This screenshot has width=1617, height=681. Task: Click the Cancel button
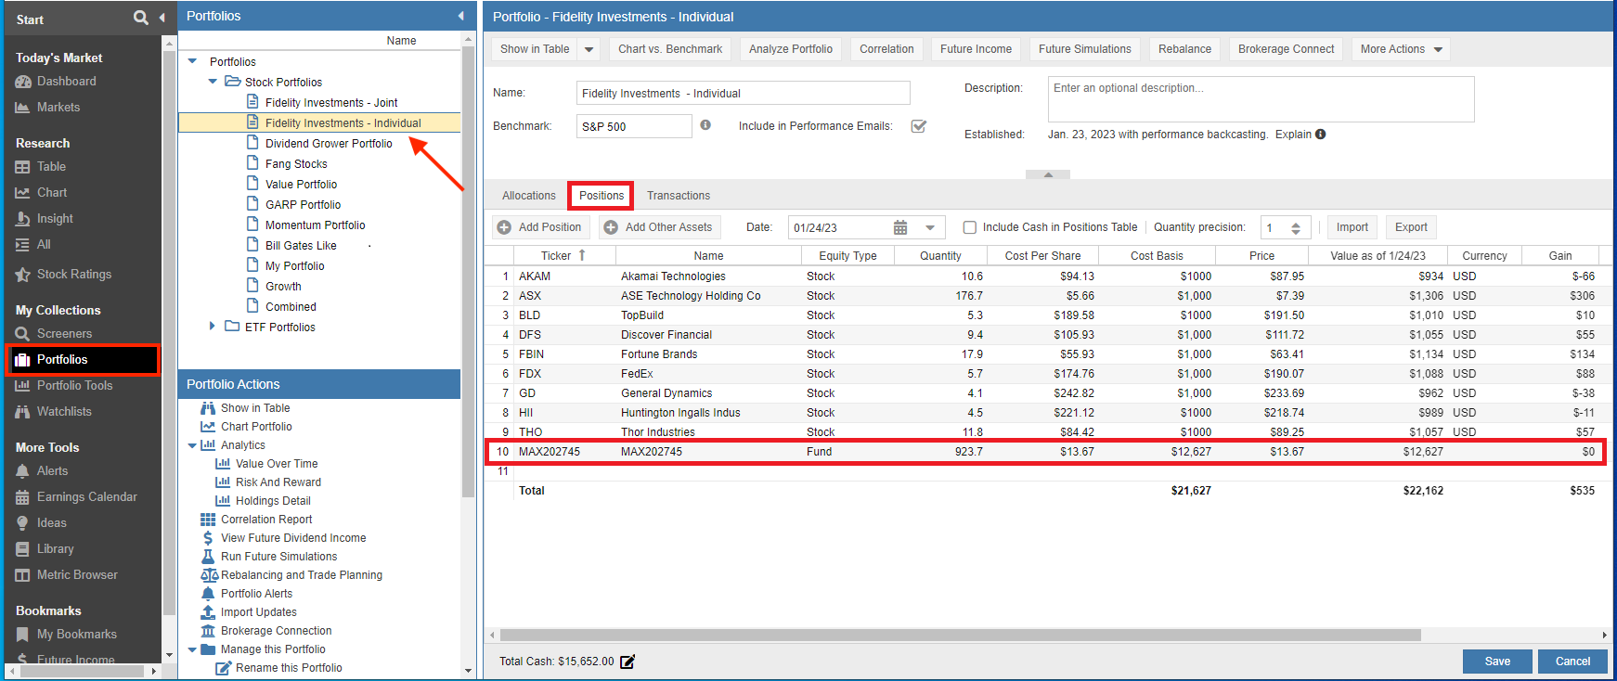pos(1572,662)
